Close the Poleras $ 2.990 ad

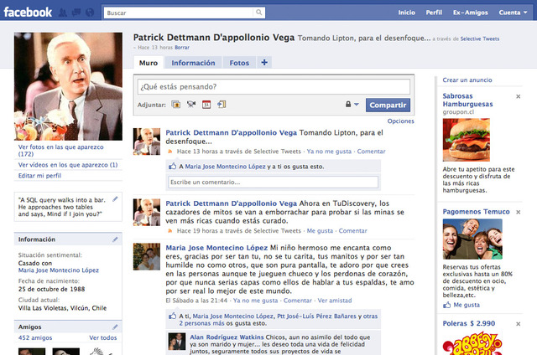[519, 323]
